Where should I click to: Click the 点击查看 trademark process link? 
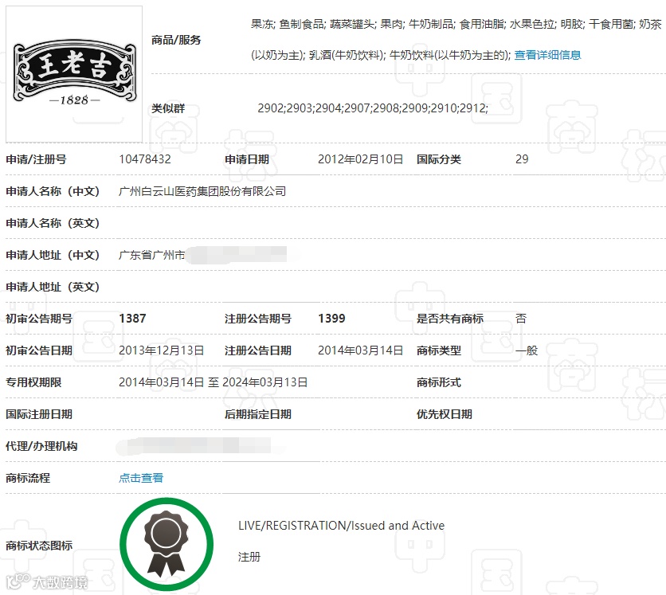coord(141,478)
